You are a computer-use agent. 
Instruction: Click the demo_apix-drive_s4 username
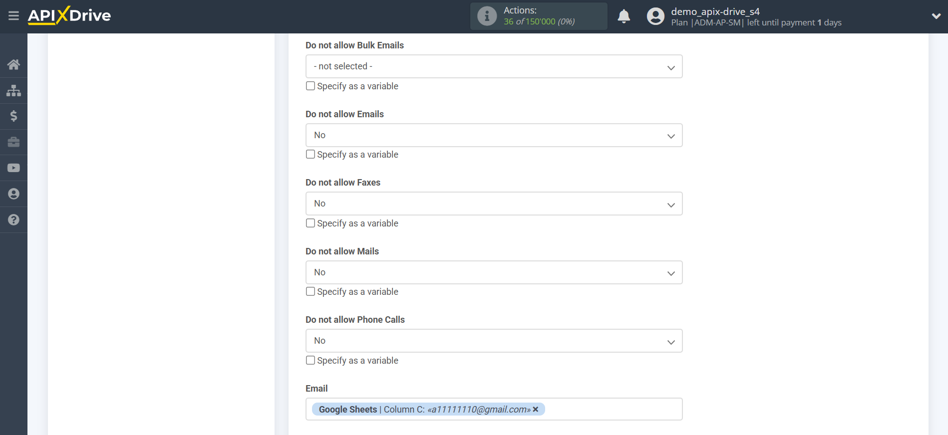point(715,11)
